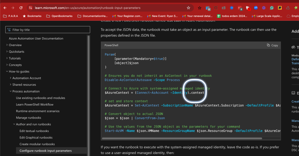Screen dimensions: 299x156
Task: Launch the screen capture frame extension
Action: [216, 8]
